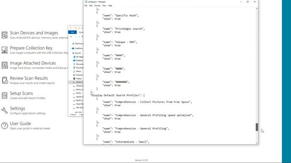291x163 pixels.
Task: Select 3D Objects folder in Explorer
Action: pyautogui.click(x=78, y=57)
